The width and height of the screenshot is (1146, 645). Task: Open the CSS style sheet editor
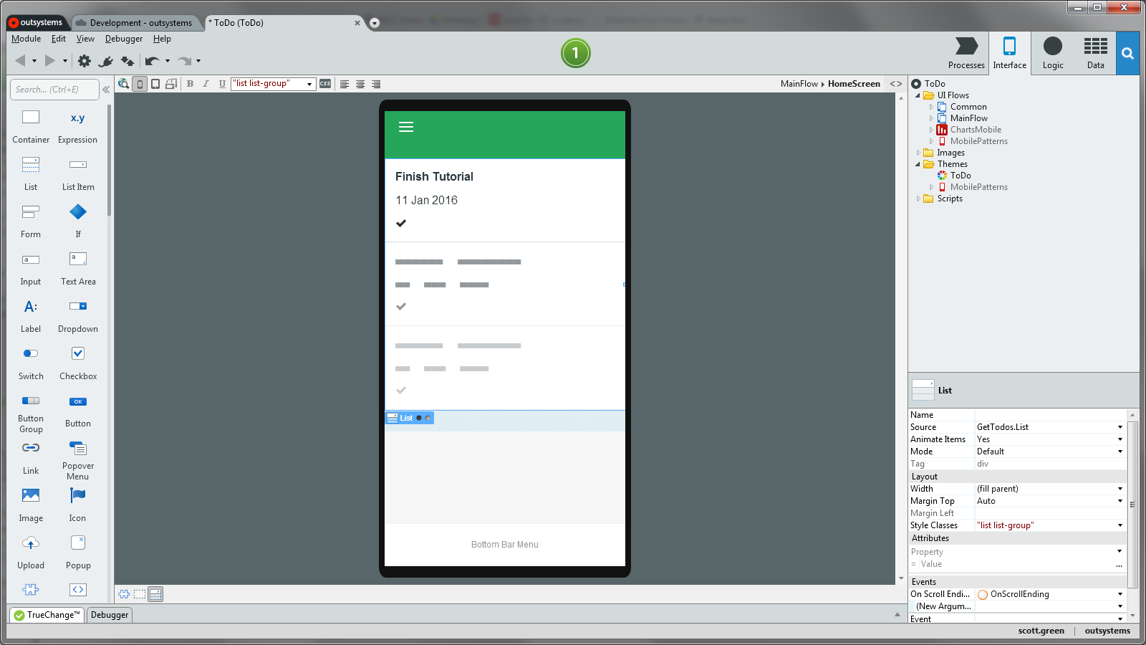tap(325, 84)
